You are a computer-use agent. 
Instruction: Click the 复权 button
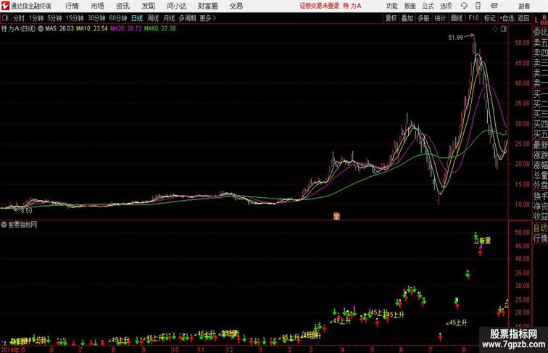391,18
